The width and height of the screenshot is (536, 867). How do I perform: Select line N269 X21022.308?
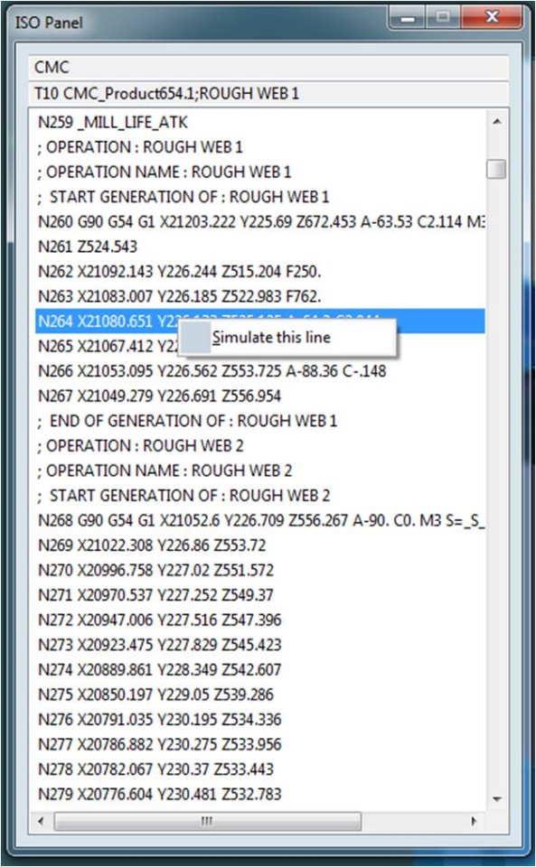pyautogui.click(x=260, y=545)
